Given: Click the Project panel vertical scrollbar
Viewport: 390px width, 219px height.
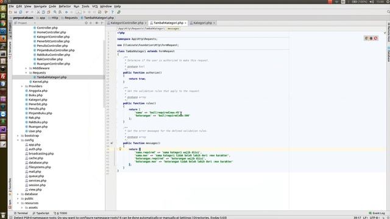Looking at the screenshot, I should 104,74.
